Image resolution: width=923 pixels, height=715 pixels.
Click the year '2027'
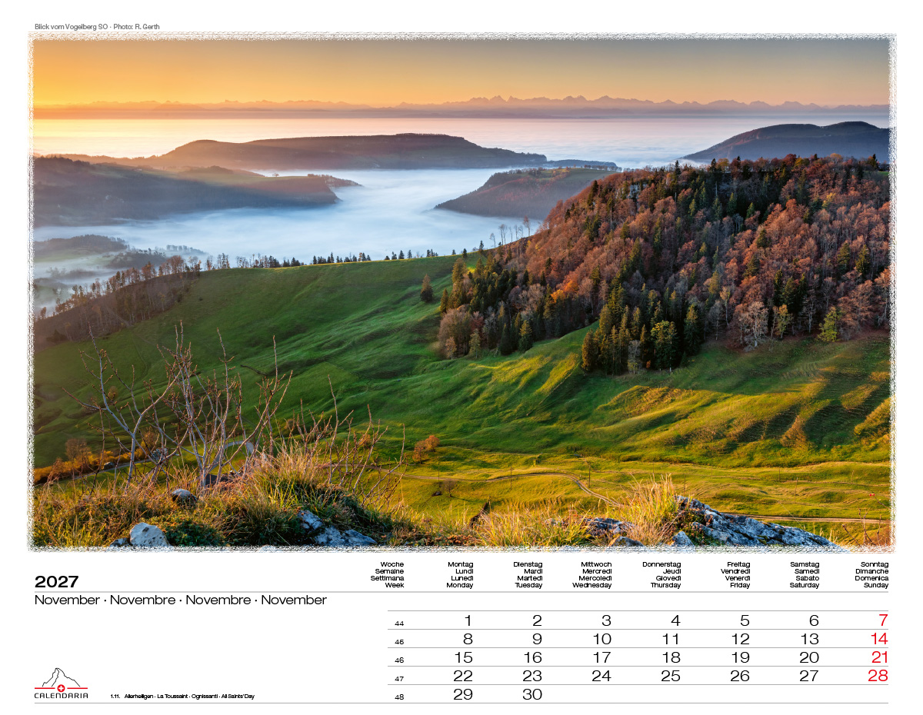pyautogui.click(x=56, y=582)
